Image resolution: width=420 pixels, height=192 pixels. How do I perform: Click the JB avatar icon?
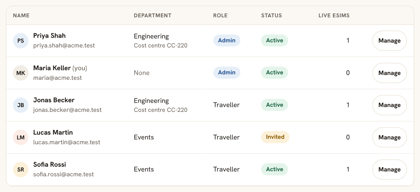[21, 105]
